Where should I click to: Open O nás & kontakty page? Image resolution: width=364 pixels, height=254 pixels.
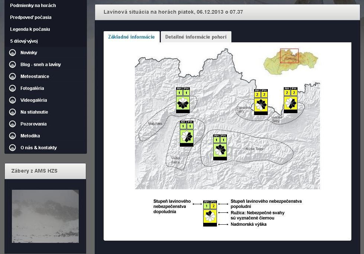tap(39, 148)
